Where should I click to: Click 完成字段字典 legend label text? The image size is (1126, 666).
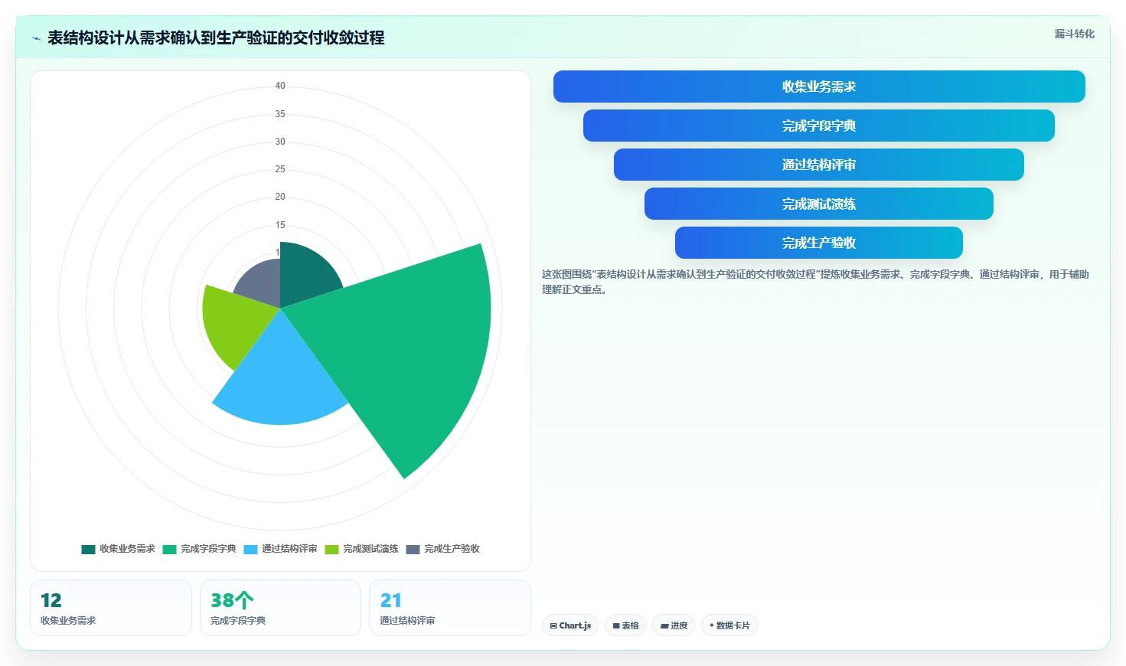pos(208,549)
